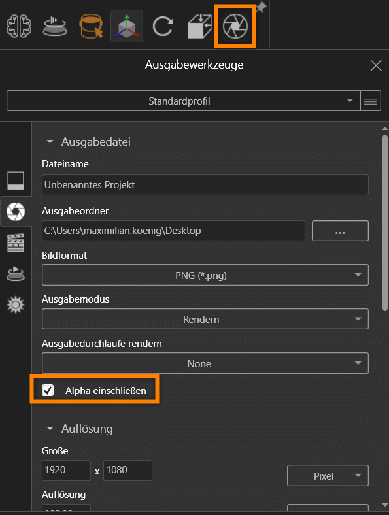Click the browse button for Ausgabeordner

click(x=340, y=231)
